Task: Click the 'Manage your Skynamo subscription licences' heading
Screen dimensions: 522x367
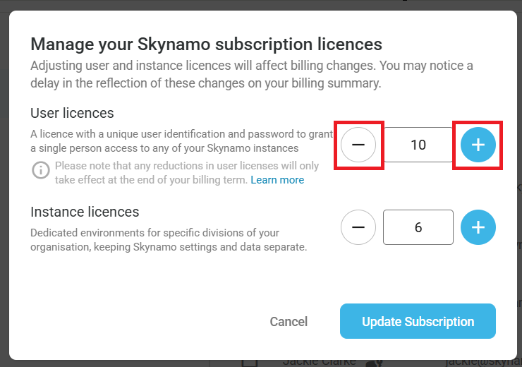Action: pos(206,44)
